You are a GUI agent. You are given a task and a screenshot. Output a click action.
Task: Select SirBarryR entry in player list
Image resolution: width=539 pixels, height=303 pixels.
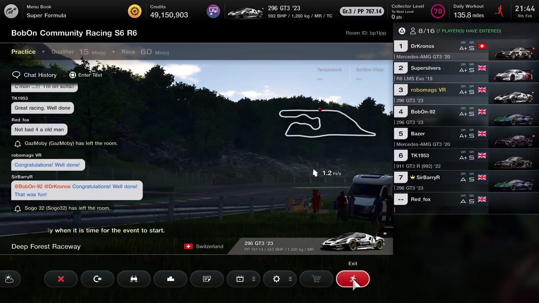(466, 181)
